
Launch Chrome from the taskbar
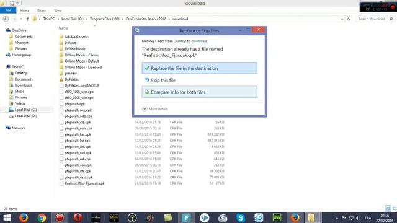pos(42,217)
